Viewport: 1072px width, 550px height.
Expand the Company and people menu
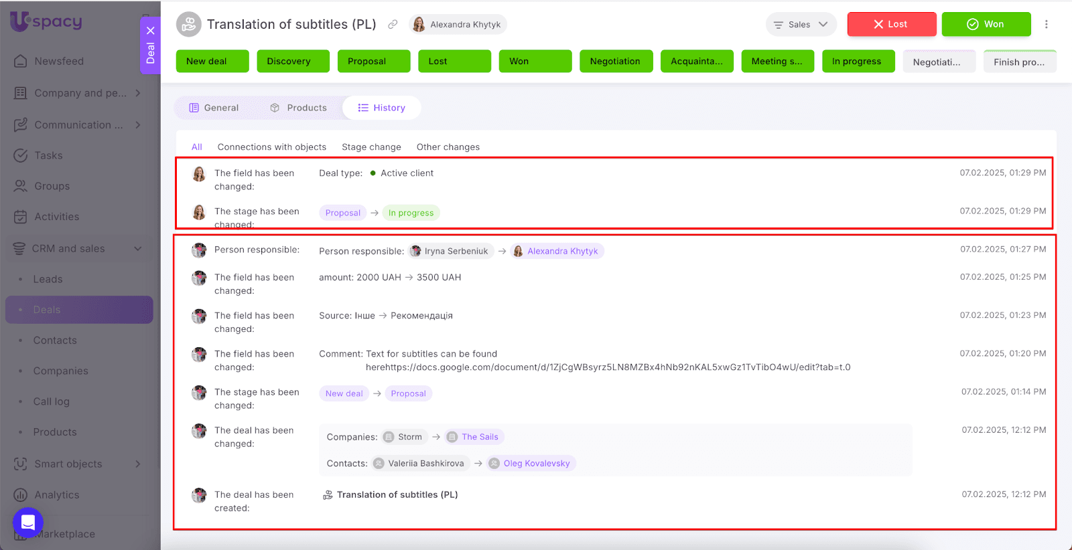tap(138, 93)
